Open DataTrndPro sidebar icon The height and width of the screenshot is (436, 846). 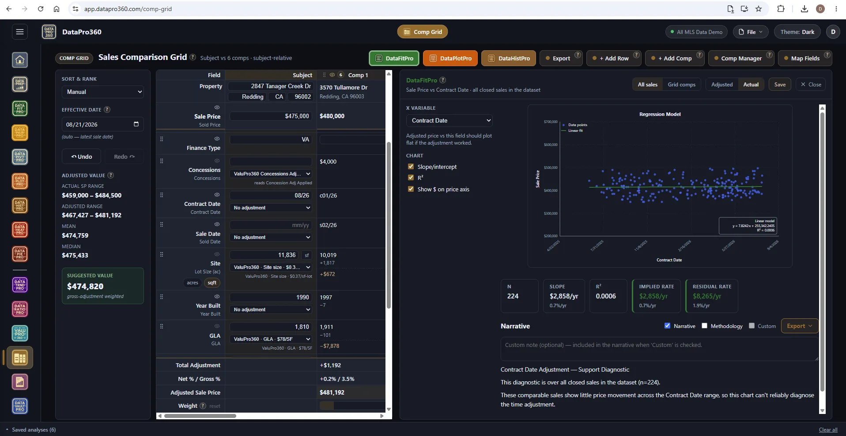tap(20, 285)
